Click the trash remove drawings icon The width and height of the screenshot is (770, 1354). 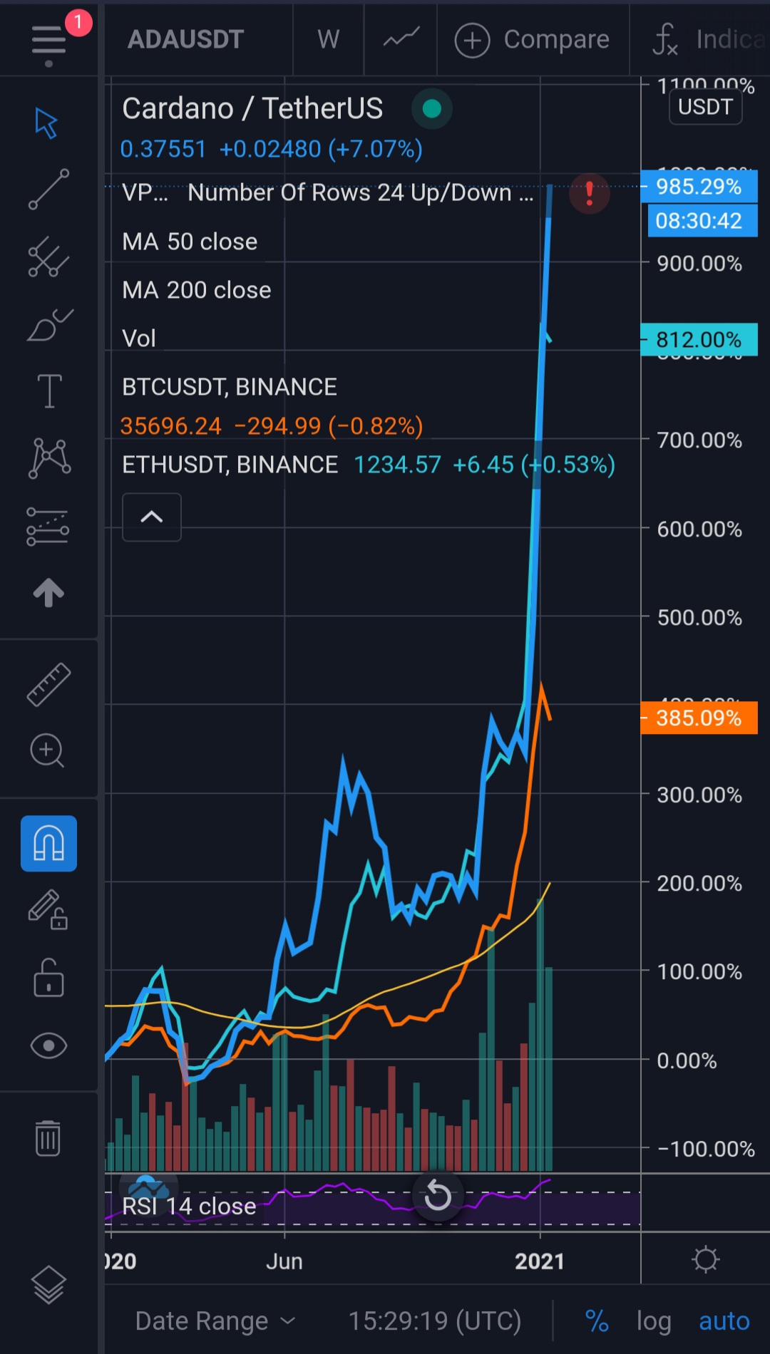[x=48, y=1138]
